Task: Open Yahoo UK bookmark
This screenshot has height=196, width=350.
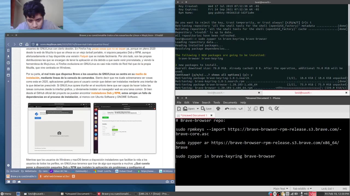Action: point(59,171)
